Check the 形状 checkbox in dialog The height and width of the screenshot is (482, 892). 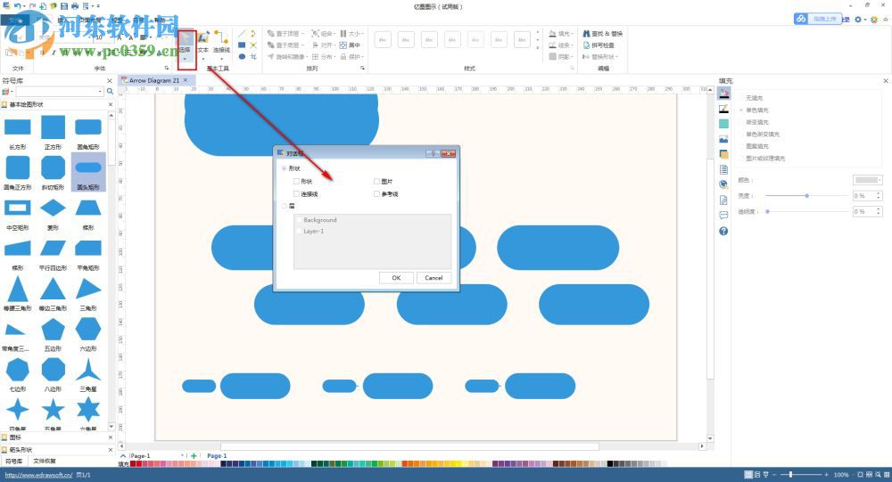click(296, 182)
